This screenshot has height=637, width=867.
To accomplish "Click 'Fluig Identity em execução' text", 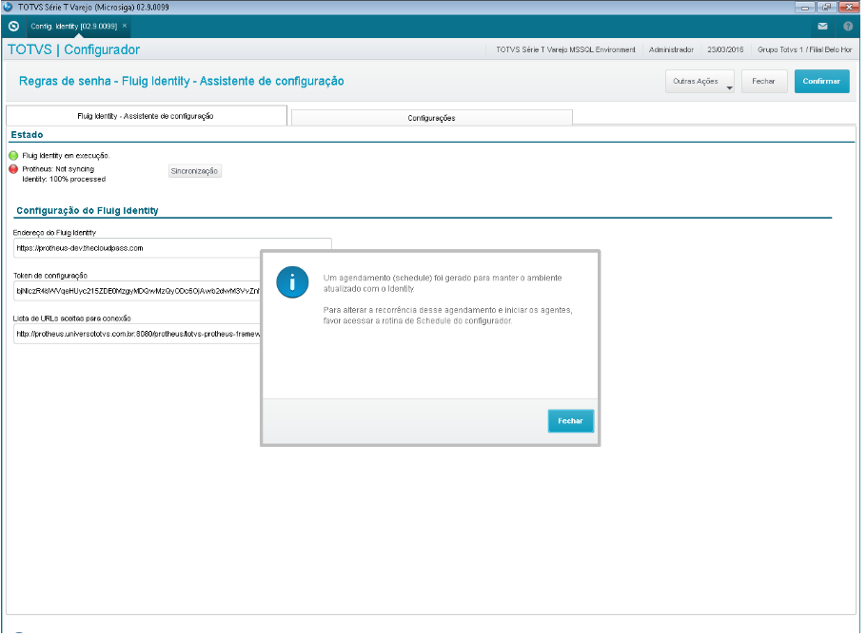I will (66, 156).
